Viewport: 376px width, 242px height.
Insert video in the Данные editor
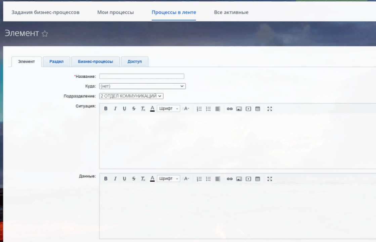click(248, 179)
